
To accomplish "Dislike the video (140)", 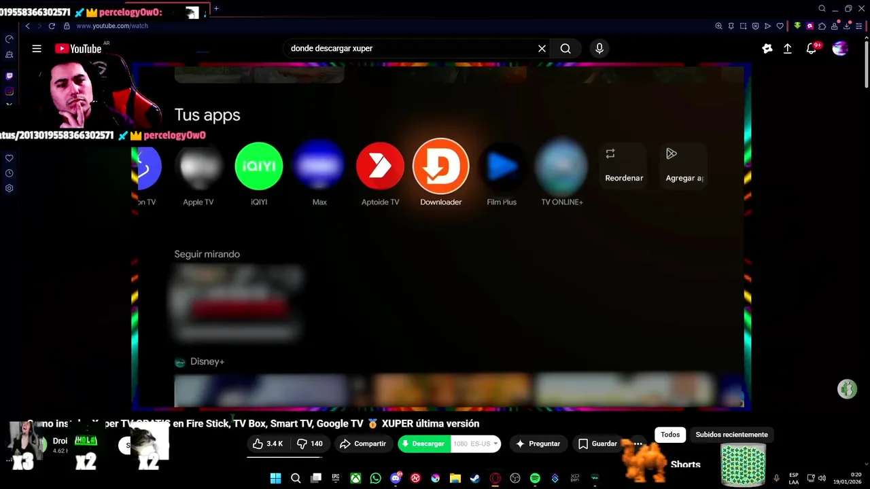I will point(309,443).
